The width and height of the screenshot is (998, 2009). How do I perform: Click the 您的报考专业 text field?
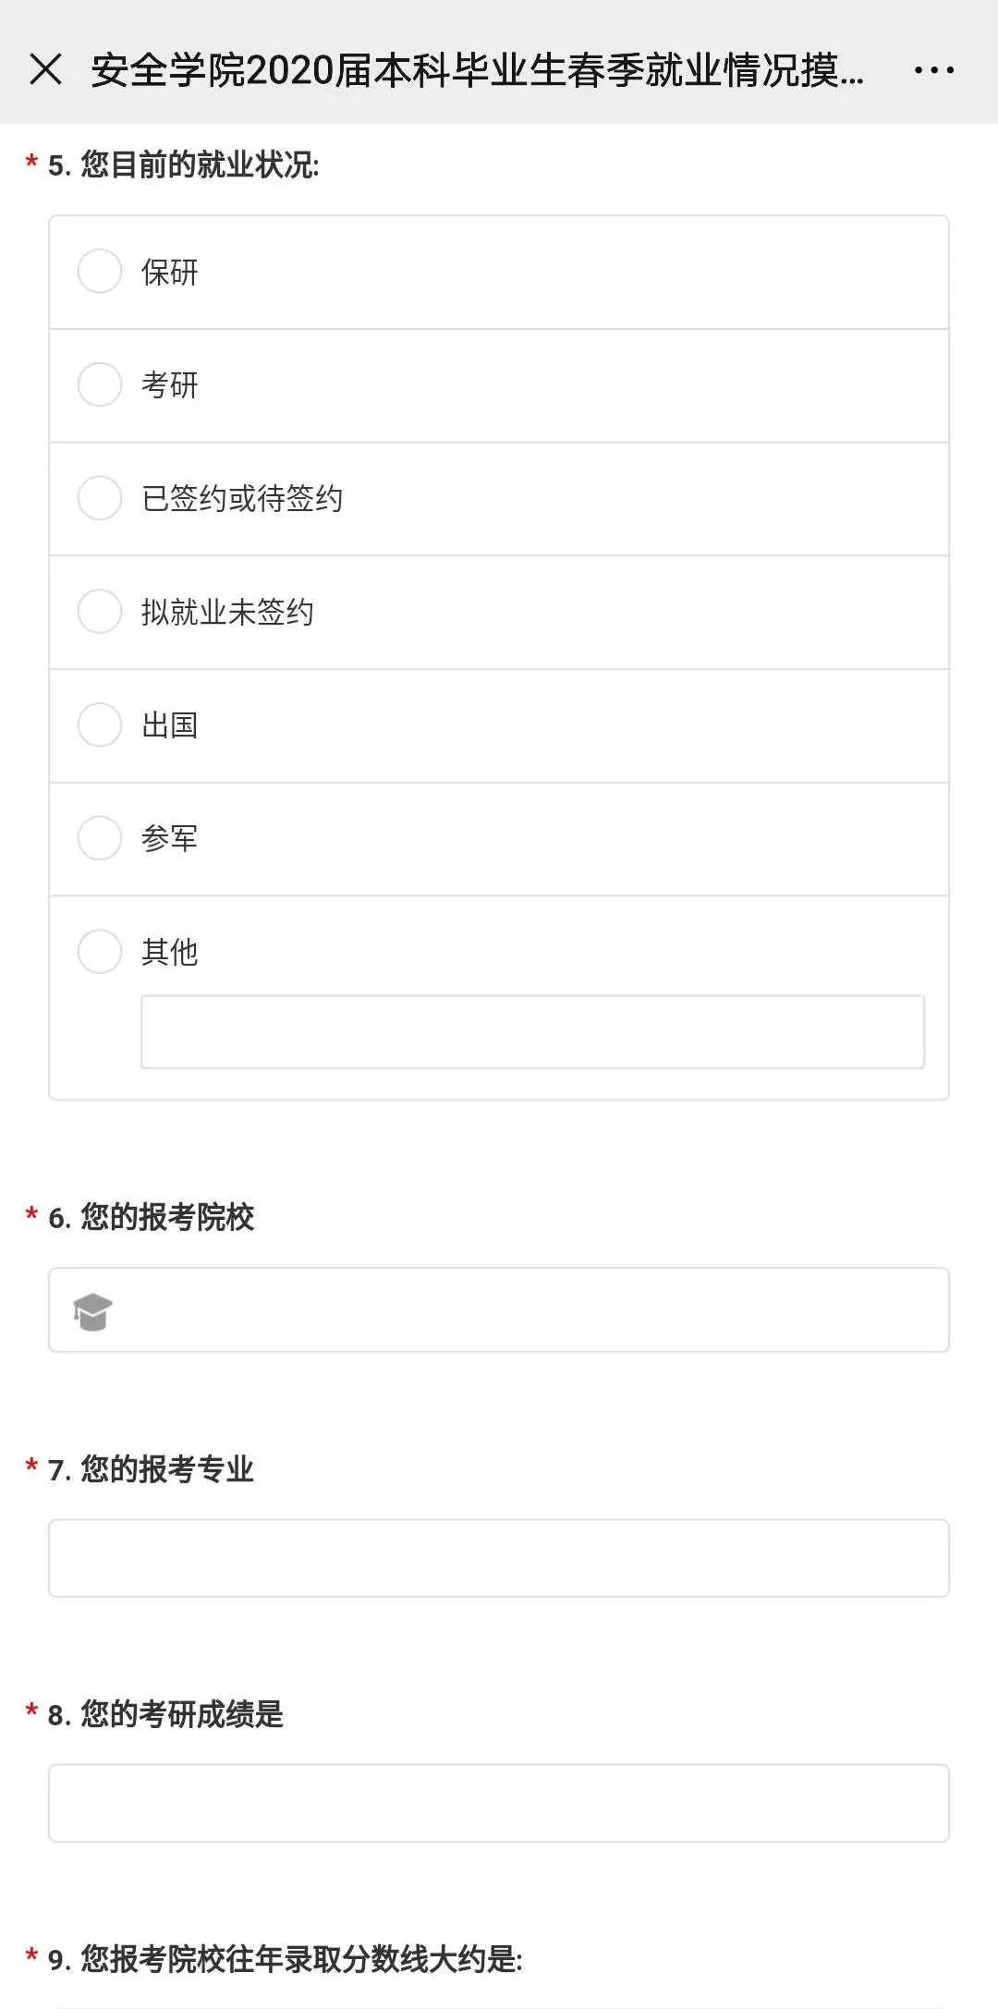(499, 1558)
